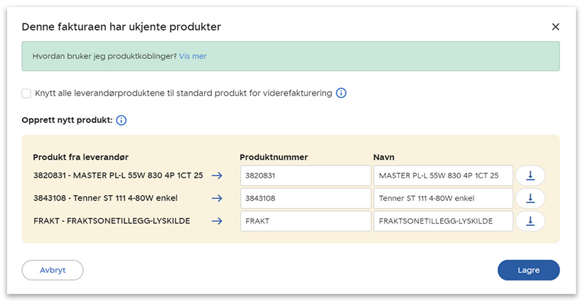Click the arrow icon for MASTER PL-L row
The height and width of the screenshot is (301, 583).
pyautogui.click(x=217, y=175)
